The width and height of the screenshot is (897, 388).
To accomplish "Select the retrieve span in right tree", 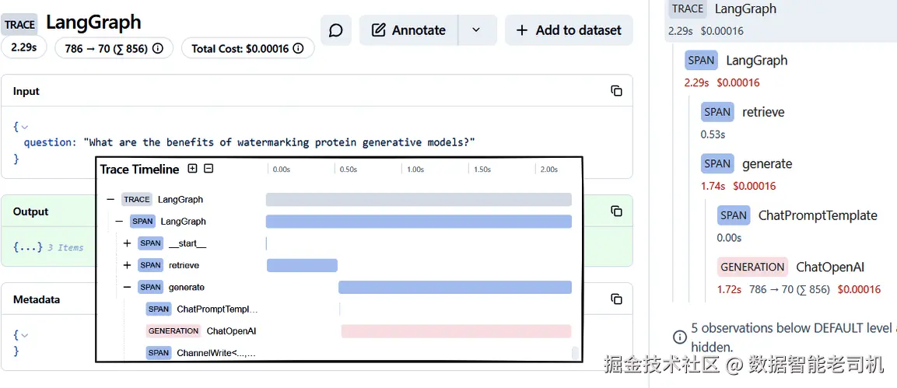I will point(762,112).
